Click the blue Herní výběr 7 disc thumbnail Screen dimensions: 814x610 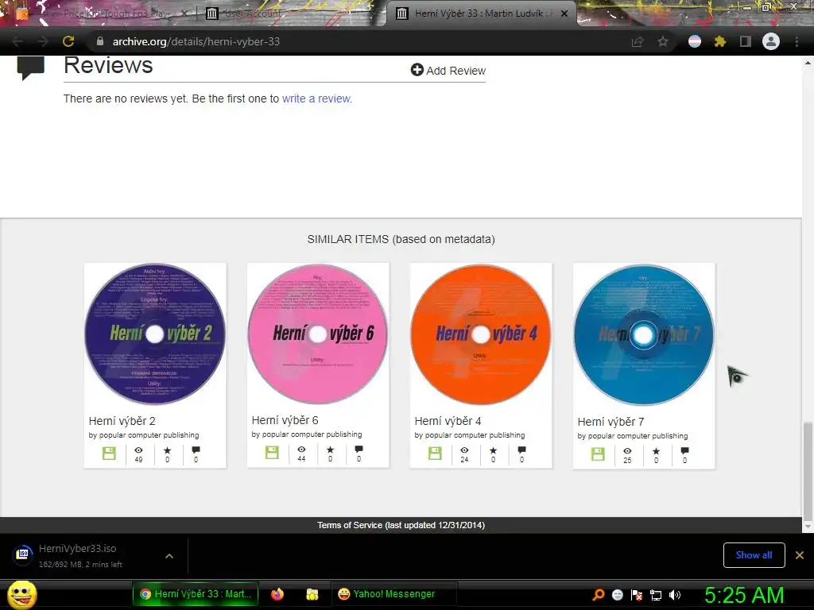pos(644,335)
